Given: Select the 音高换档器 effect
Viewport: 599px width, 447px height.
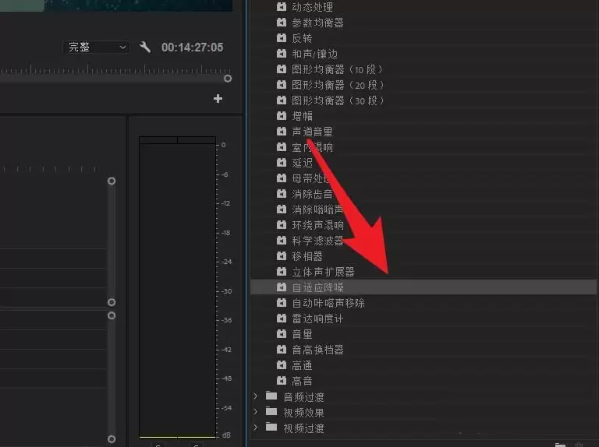Looking at the screenshot, I should (x=317, y=350).
